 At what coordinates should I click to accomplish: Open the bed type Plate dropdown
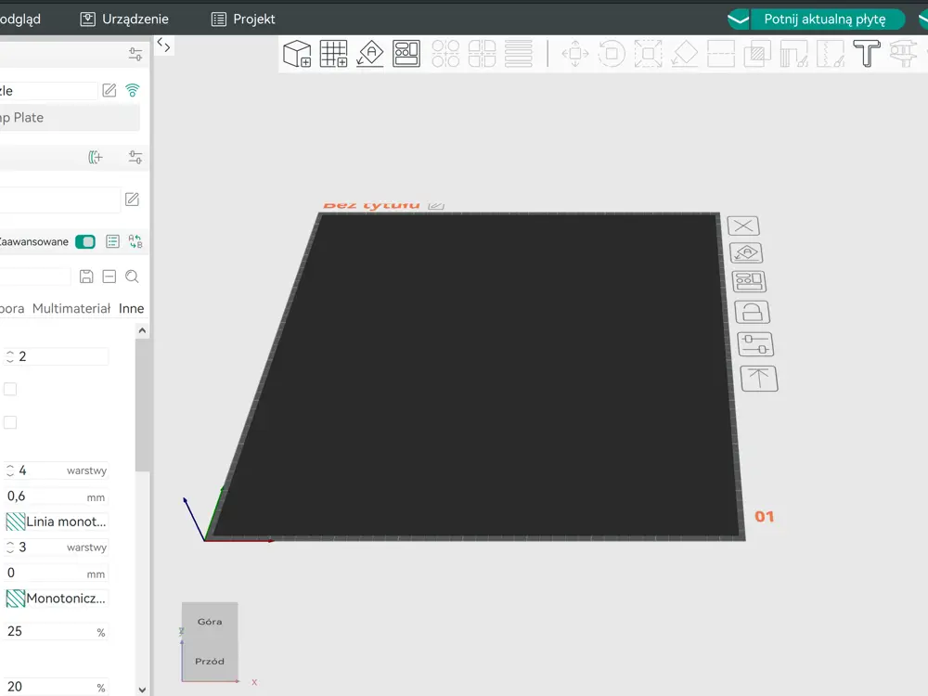tap(70, 118)
